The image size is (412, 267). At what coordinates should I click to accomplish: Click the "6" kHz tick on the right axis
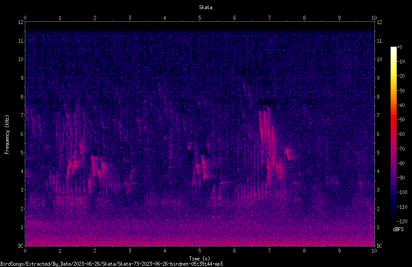pos(378,134)
